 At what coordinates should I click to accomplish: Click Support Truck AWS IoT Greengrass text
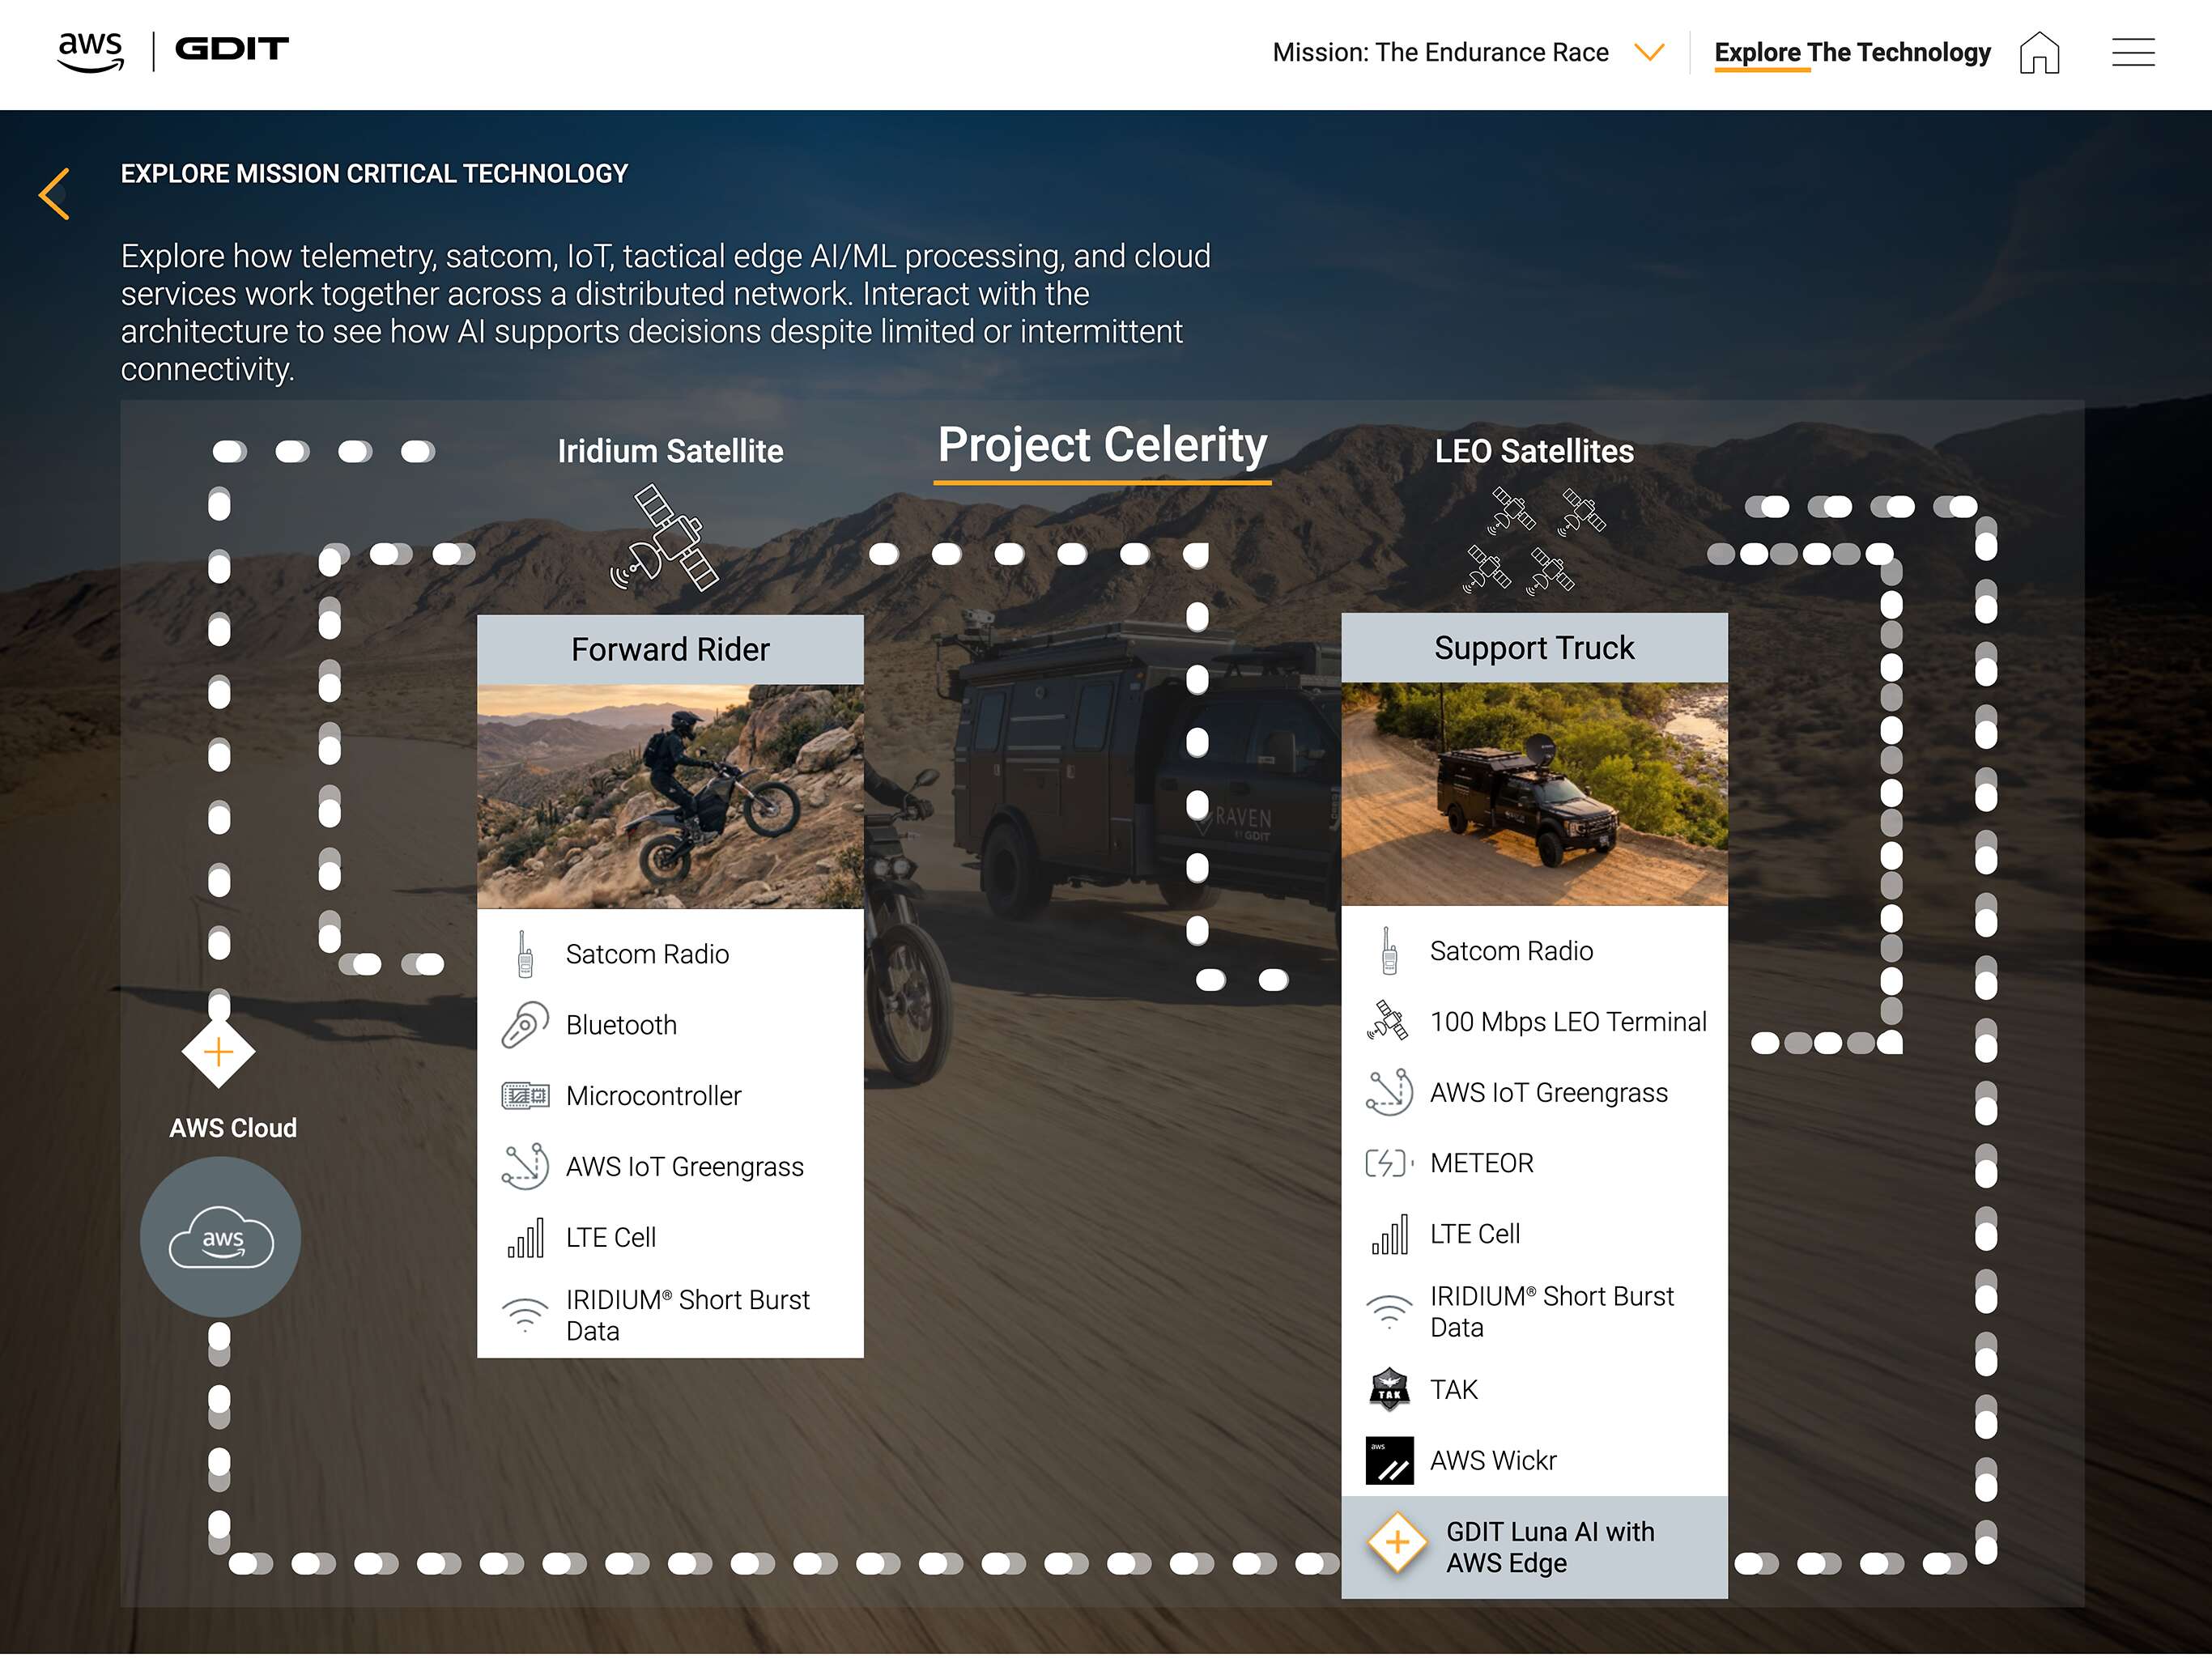(1548, 1093)
